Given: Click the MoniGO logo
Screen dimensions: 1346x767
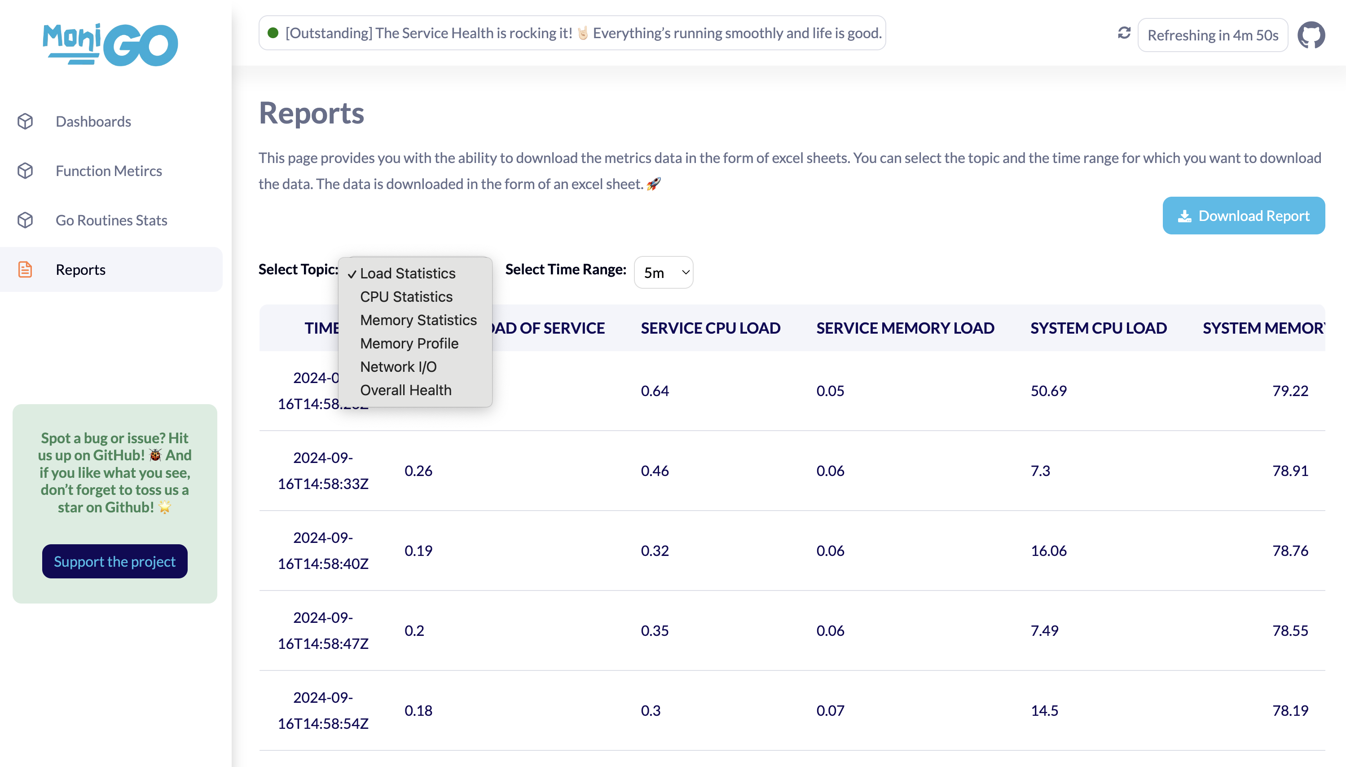Looking at the screenshot, I should pos(110,45).
